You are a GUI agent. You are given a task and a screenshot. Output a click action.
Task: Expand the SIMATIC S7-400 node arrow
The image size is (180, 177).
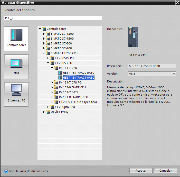(x=44, y=48)
